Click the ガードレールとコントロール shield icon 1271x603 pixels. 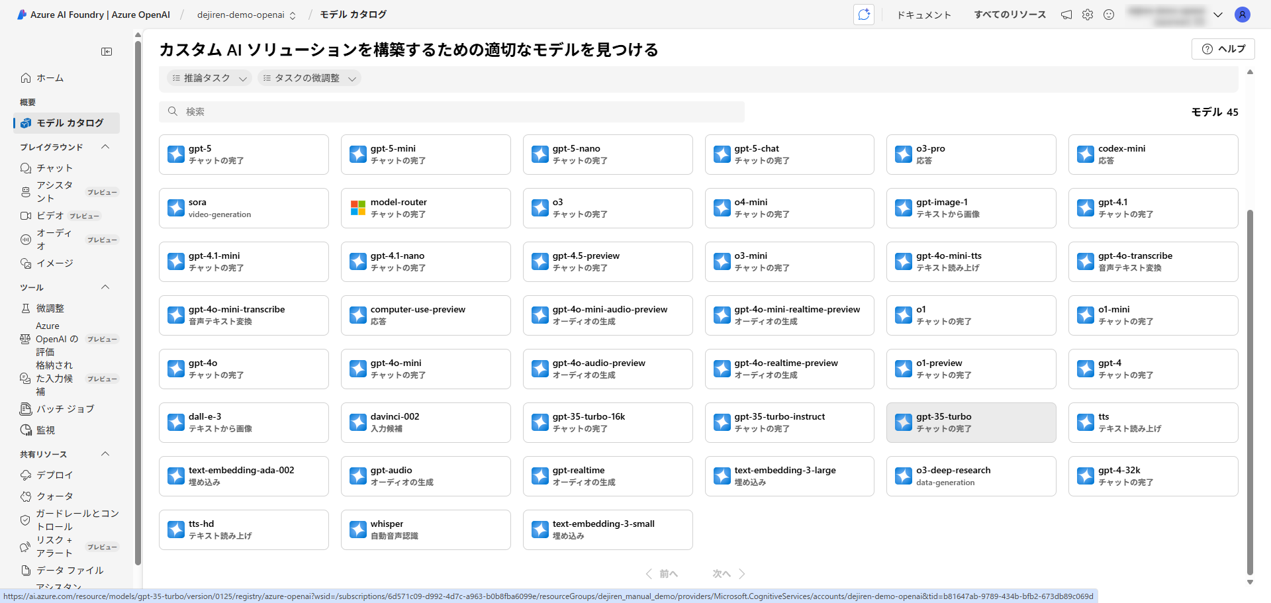click(25, 520)
